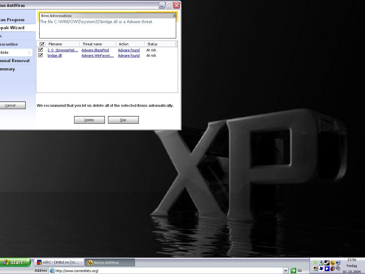Click the At risk status for 2_0_1browserhel...
This screenshot has height=274, width=365.
click(x=151, y=50)
